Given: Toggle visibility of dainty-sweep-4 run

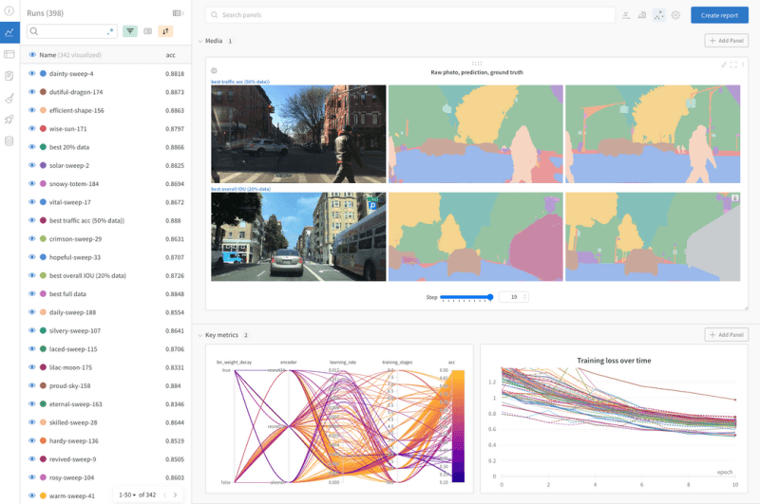Looking at the screenshot, I should pos(32,74).
